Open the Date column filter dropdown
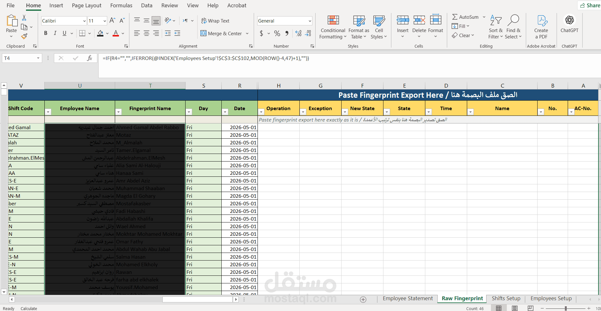Screen dimensions: 601x311 (x=225, y=112)
